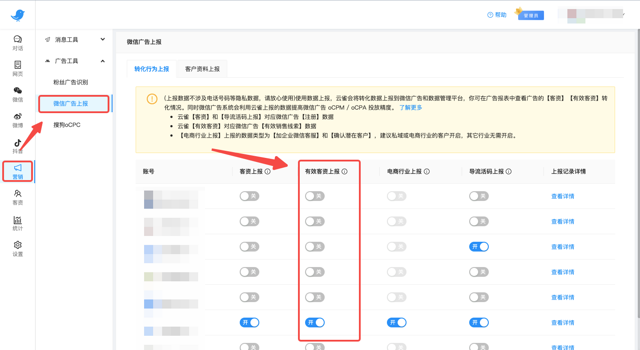Switch to the 微博 sidebar section
Viewport: 640px width, 350px height.
18,120
